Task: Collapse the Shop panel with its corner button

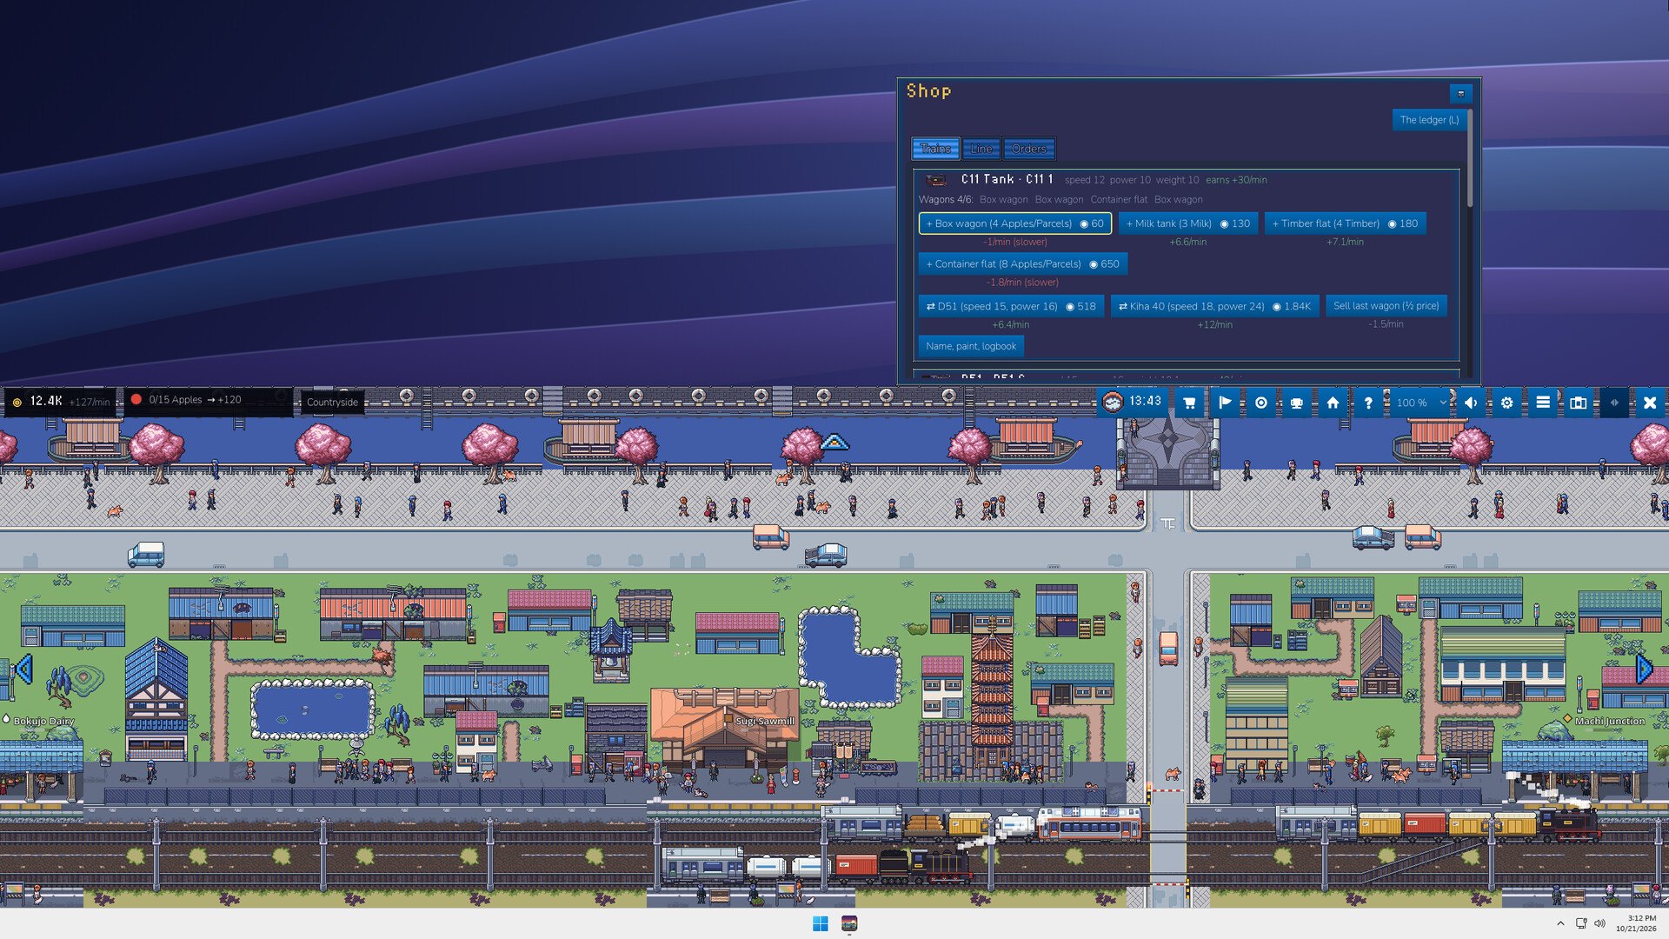Action: (x=1460, y=93)
